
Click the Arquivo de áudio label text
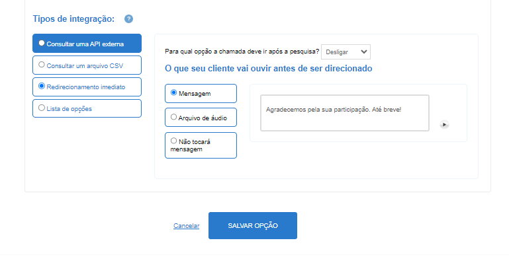click(203, 118)
